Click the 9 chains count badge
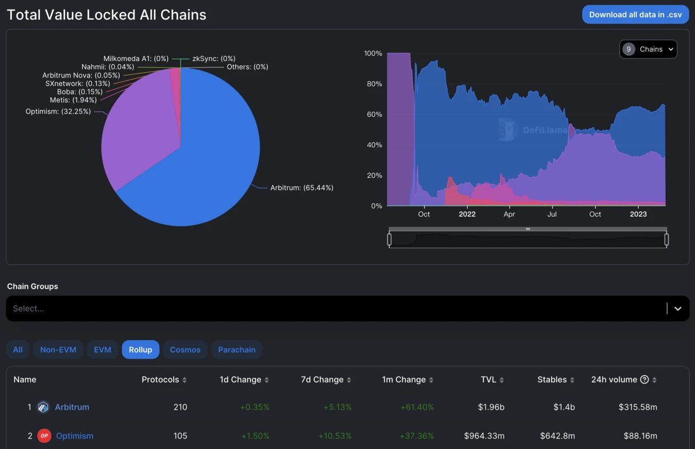 point(629,49)
